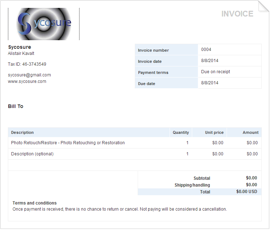Click the 8/8/2014 value beside Due date
This screenshot has height=230, width=270.
click(x=210, y=83)
